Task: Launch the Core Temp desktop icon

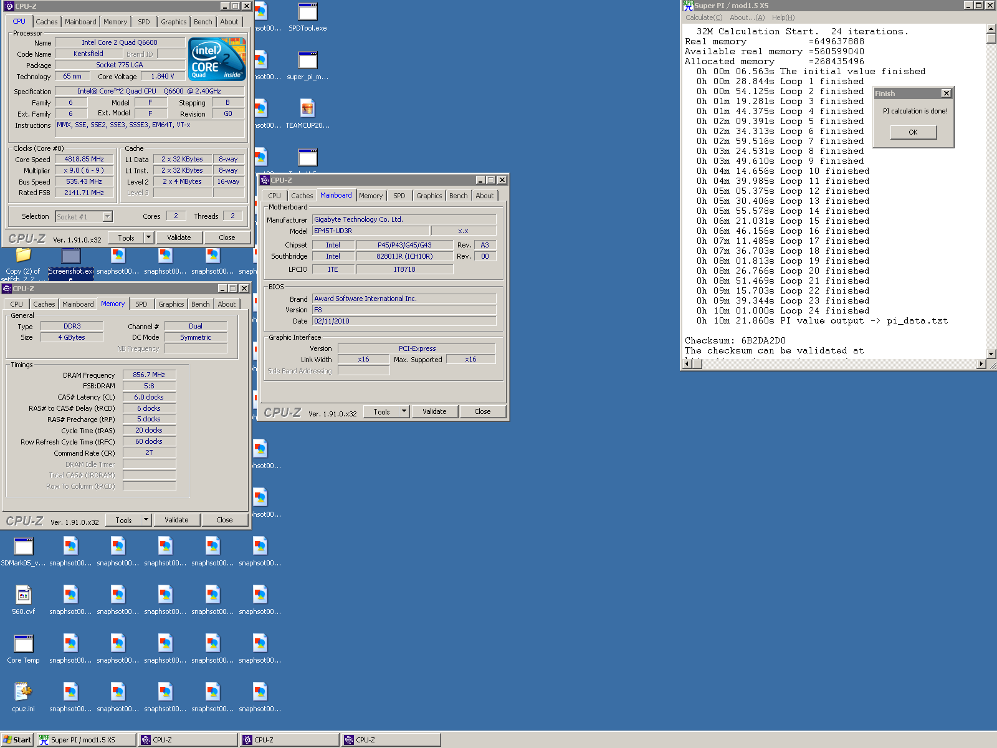Action: 23,649
